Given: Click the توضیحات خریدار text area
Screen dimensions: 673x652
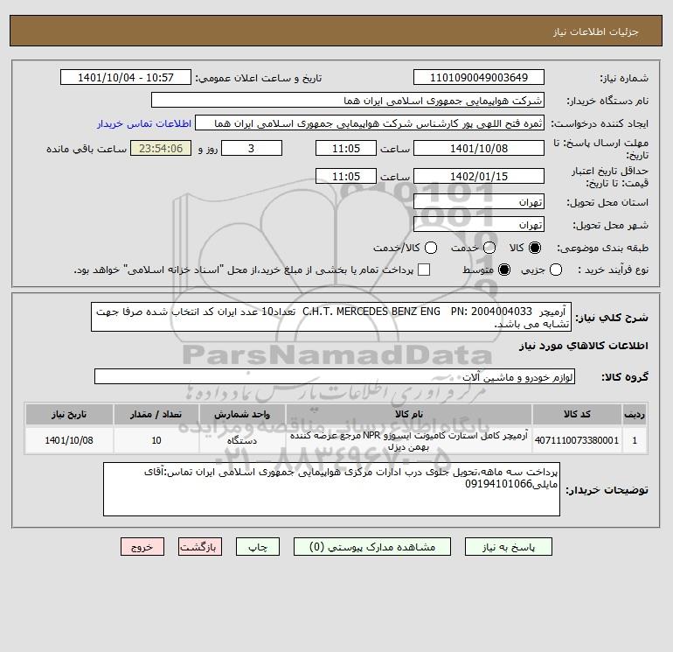Looking at the screenshot, I should pyautogui.click(x=331, y=489).
